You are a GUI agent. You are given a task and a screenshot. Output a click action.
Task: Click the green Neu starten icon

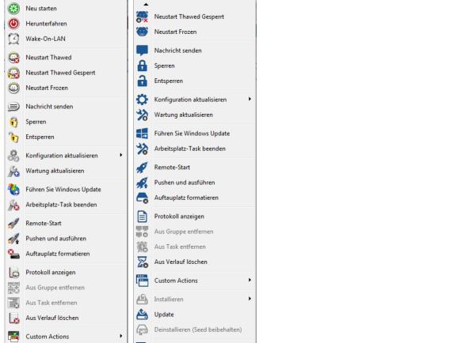[13, 9]
